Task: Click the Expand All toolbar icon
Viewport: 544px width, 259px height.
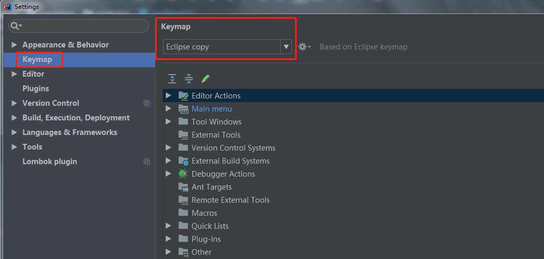Action: 172,79
